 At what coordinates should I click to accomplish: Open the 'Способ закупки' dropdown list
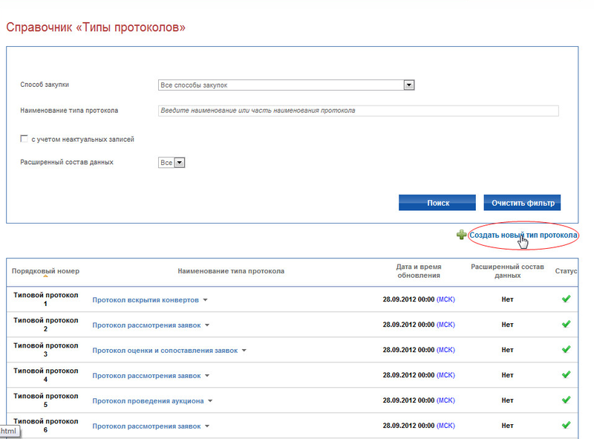(408, 85)
